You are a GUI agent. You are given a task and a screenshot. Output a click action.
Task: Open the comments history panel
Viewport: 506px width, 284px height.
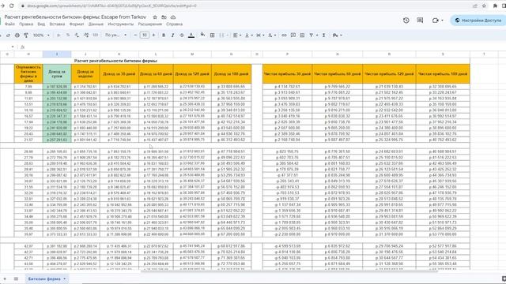[x=420, y=21]
